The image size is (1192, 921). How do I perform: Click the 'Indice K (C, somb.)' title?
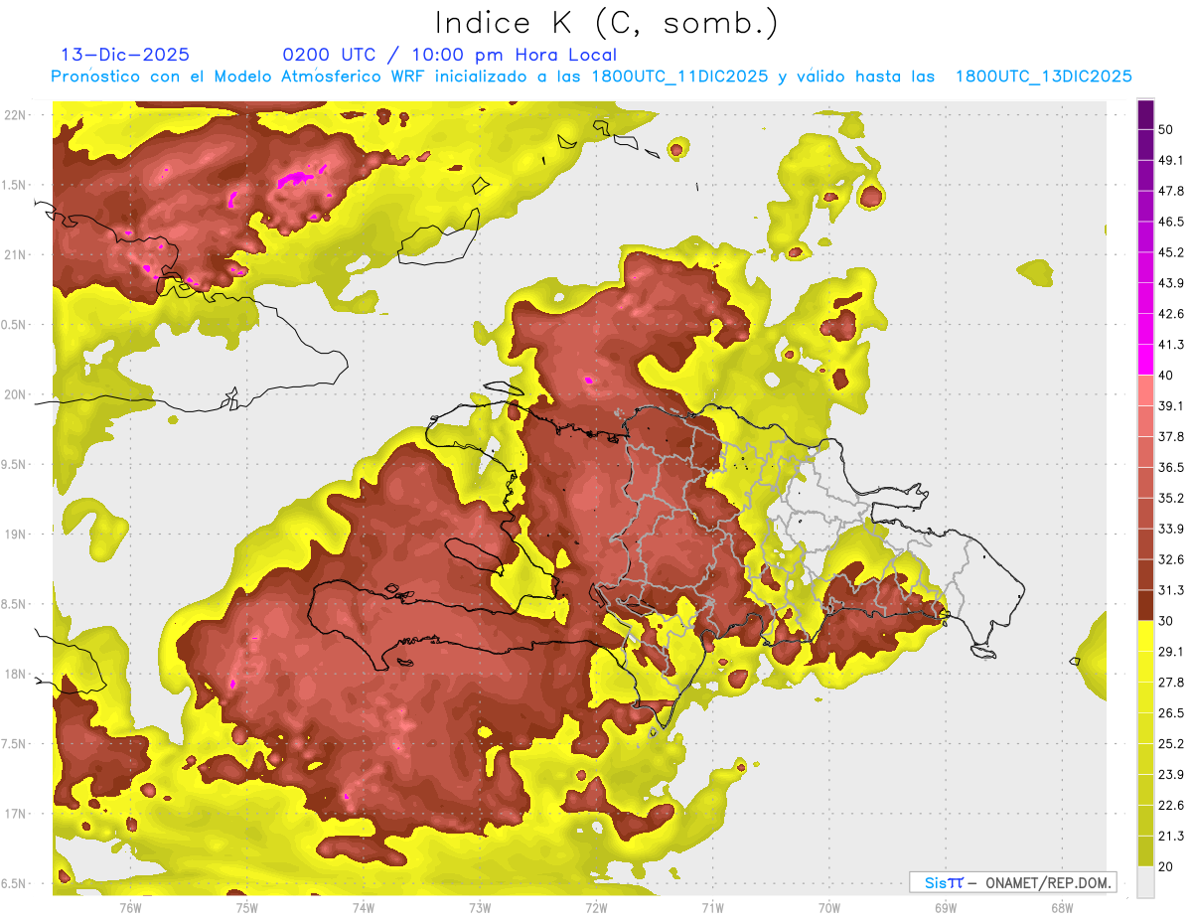(x=607, y=23)
